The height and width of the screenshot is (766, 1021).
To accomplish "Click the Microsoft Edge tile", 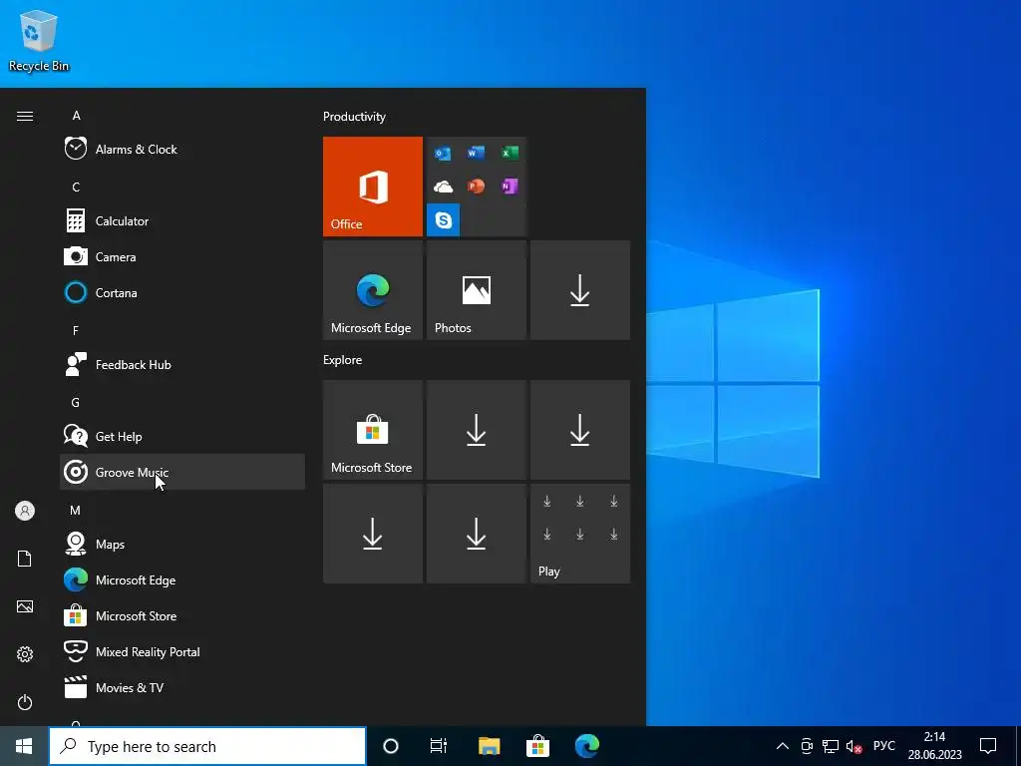I will click(x=373, y=290).
